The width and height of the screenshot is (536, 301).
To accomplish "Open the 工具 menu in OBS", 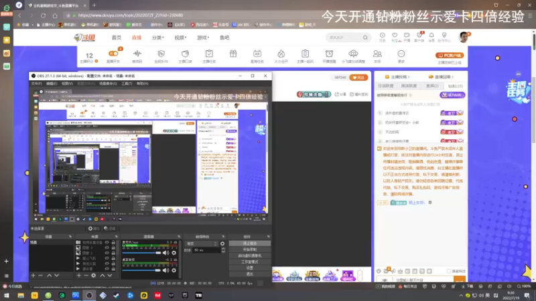I will point(127,84).
